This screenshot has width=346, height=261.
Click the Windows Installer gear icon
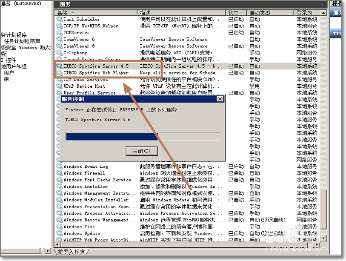coord(59,186)
